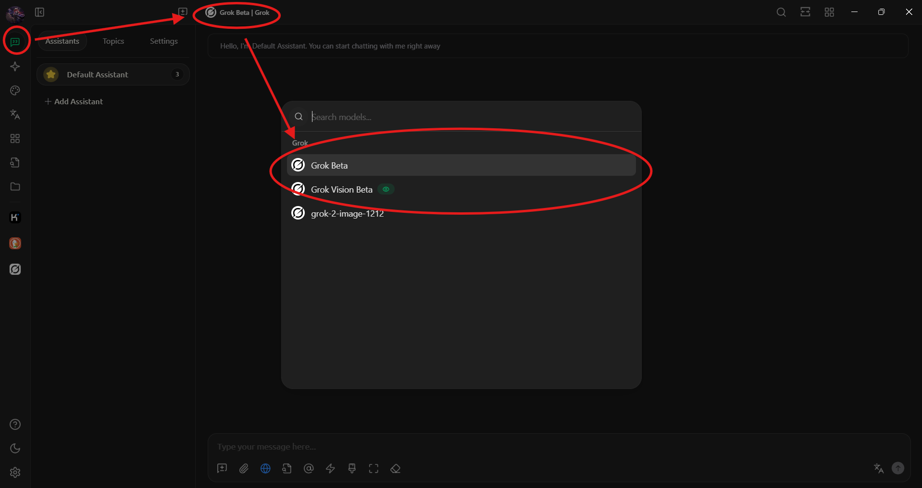
Task: Click Add Assistant
Action: (74, 101)
